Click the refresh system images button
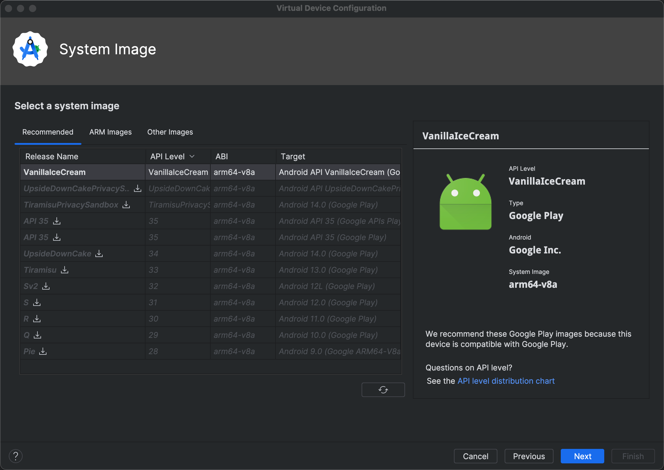 pyautogui.click(x=383, y=390)
